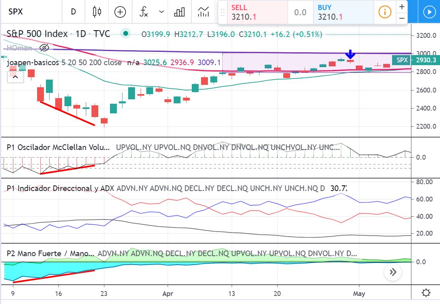Open chart settings gear icon
The image size is (440, 304).
tap(425, 293)
